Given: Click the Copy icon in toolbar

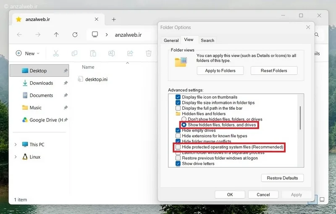Looking at the screenshot, I should tap(74, 53).
